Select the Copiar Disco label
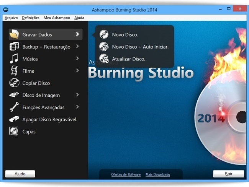Image resolution: width=249 pixels, height=187 pixels. pyautogui.click(x=36, y=83)
